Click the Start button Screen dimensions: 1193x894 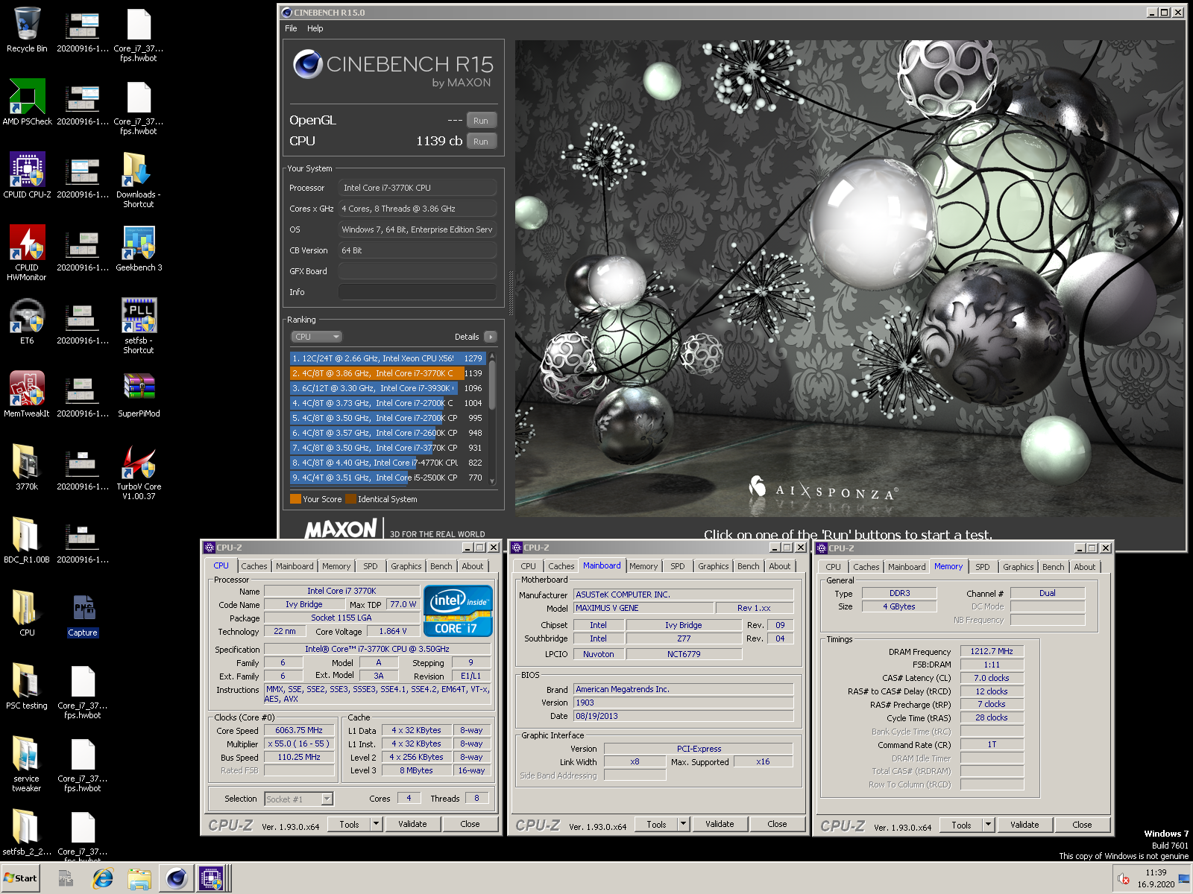coord(20,878)
